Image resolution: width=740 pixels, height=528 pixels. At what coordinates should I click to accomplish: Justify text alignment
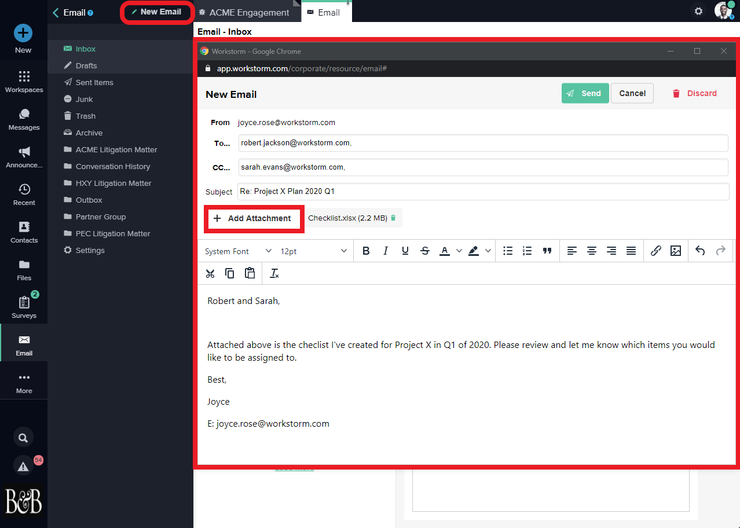(x=631, y=251)
